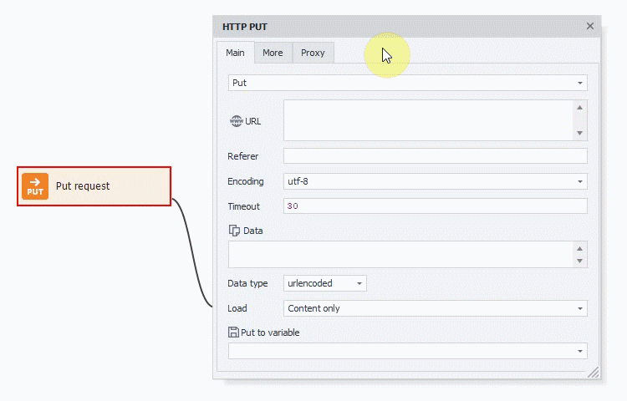This screenshot has width=627, height=401.
Task: Switch to the More tab
Action: 273,53
